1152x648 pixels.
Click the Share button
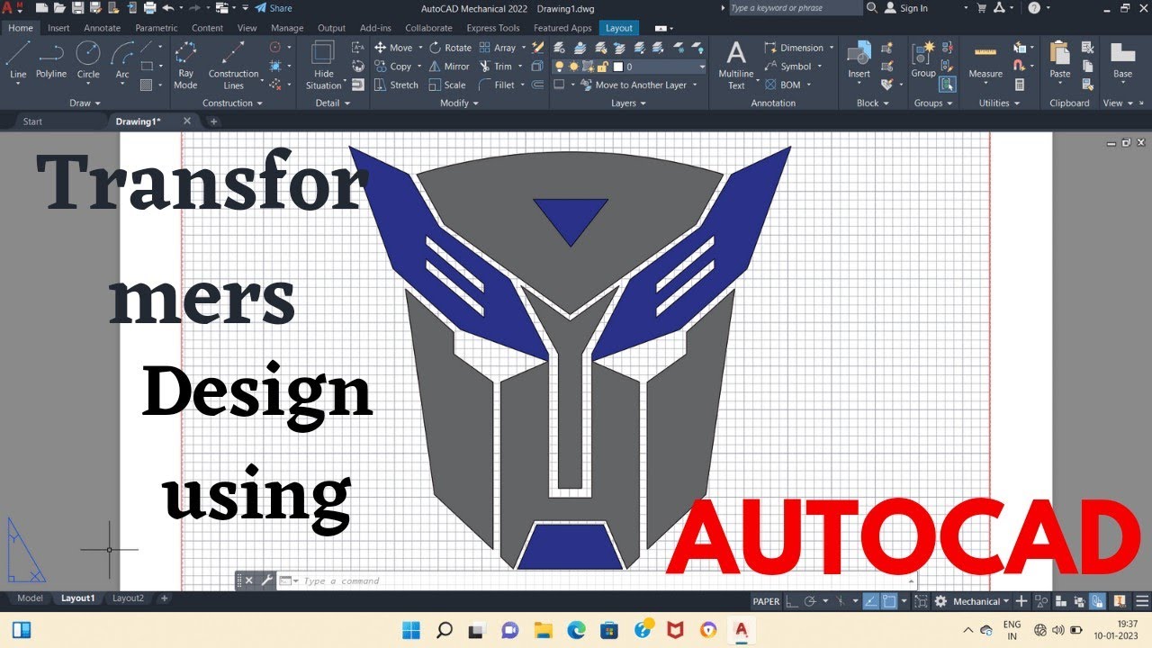274,8
